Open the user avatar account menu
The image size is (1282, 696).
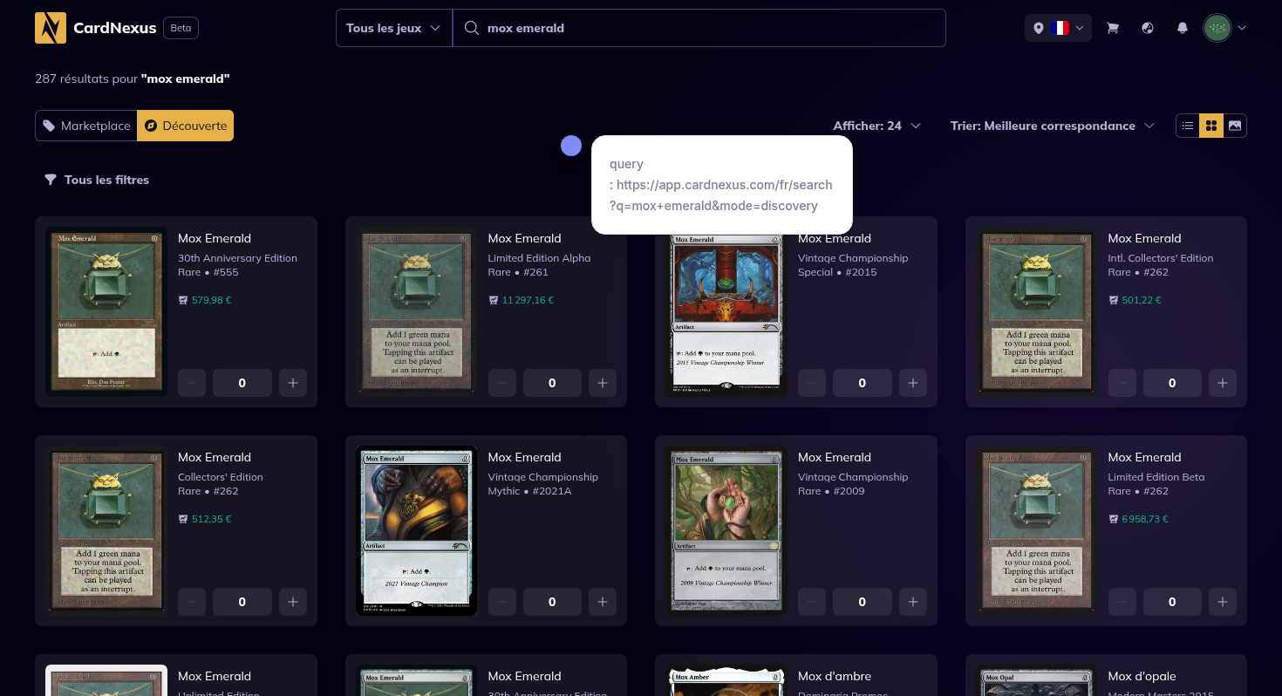point(1224,28)
